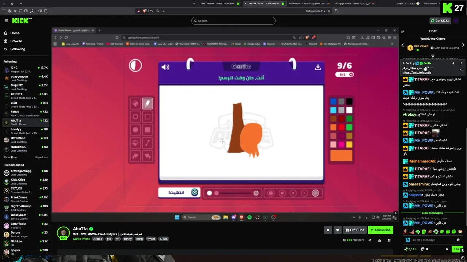Toggle the Gartic contrast mode icon
Image resolution: width=467 pixels, height=262 pixels.
tap(135, 65)
